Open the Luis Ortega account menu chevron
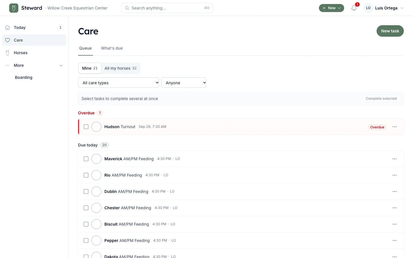 402,8
